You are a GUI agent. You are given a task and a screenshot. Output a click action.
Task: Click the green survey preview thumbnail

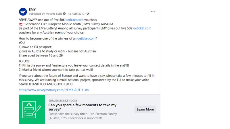click(x=32, y=109)
